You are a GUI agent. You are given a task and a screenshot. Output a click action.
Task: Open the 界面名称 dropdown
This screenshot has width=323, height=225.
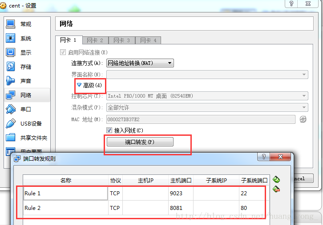[207, 75]
